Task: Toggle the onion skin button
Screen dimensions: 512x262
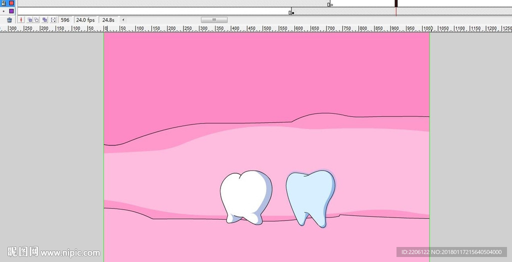Action: 29,20
